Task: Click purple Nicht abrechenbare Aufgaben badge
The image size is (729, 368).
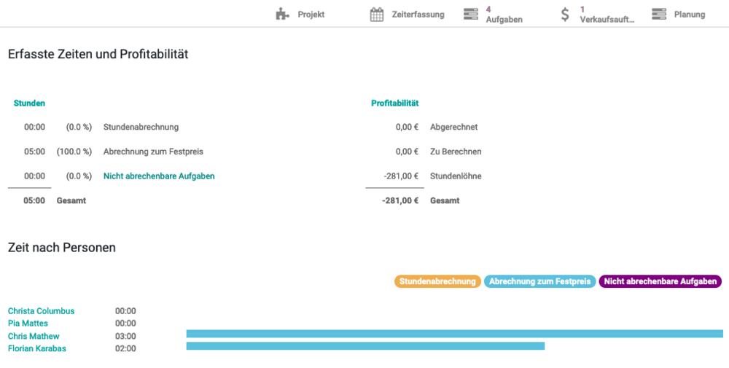Action: pos(660,281)
